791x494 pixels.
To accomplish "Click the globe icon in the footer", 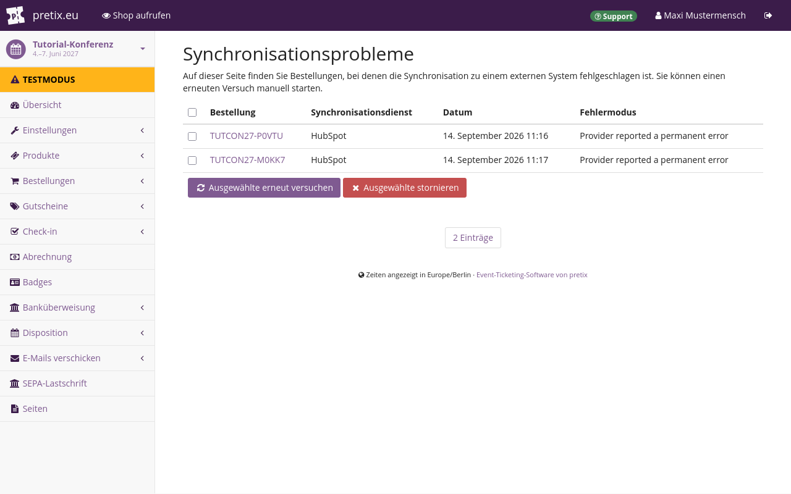I will click(362, 275).
